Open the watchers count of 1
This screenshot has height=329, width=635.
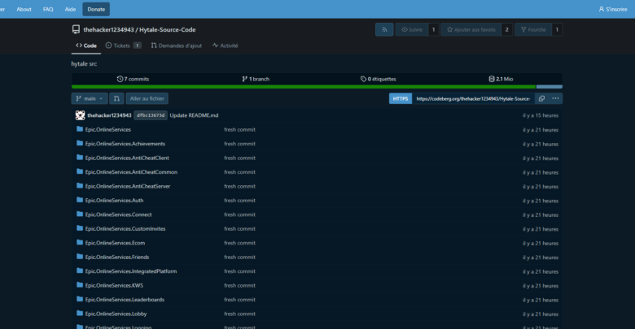point(433,29)
